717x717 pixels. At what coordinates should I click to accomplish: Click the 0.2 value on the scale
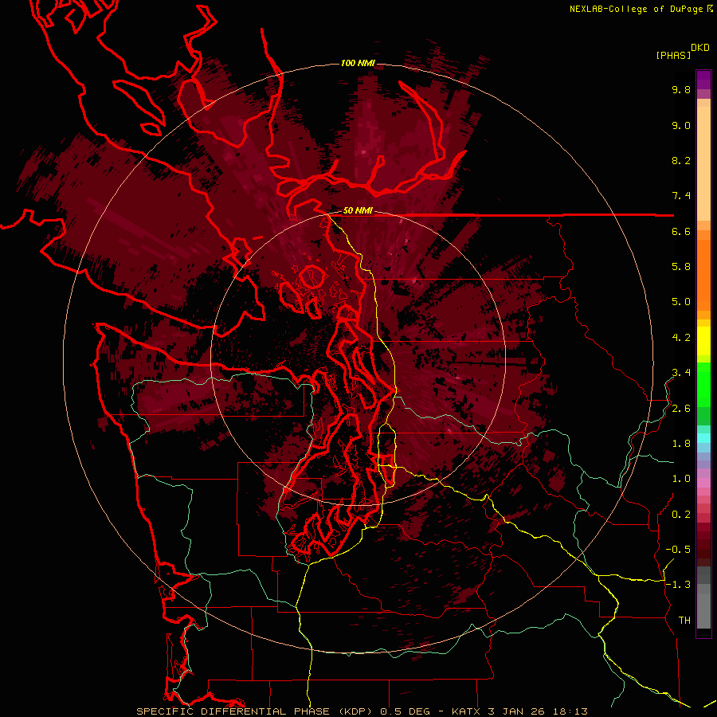point(681,515)
